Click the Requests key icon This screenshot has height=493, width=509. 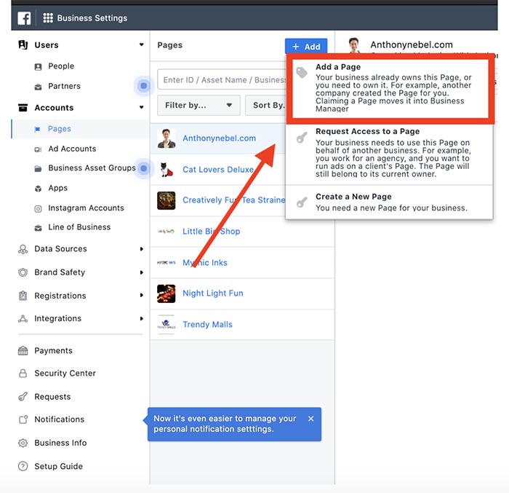pos(23,397)
